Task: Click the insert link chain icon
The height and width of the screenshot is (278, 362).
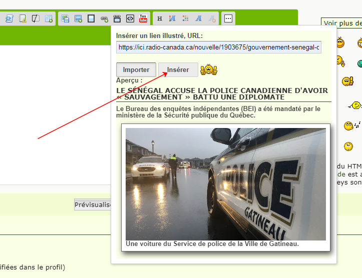Action: (104, 19)
